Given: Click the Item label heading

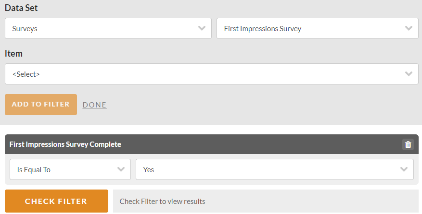Looking at the screenshot, I should [x=13, y=53].
